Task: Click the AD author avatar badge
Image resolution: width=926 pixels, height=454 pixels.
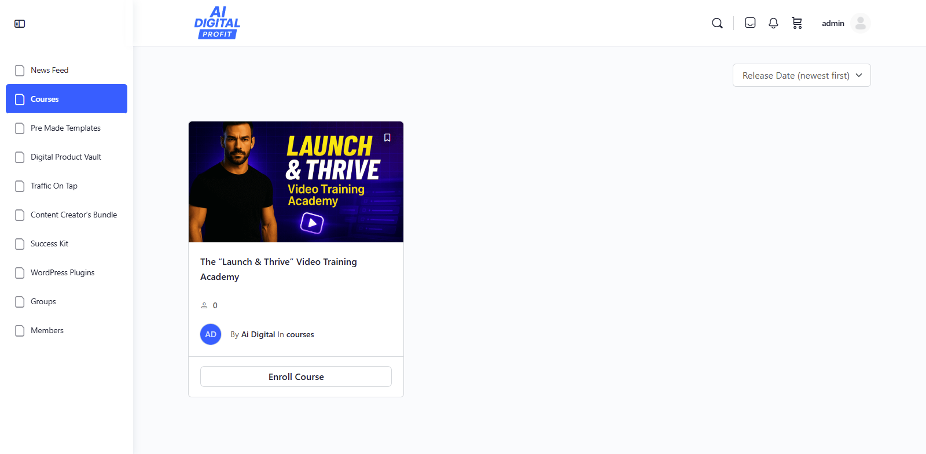Action: click(211, 334)
